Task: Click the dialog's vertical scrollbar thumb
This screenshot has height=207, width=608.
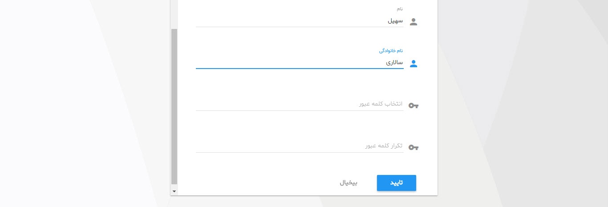Action: coord(174,107)
